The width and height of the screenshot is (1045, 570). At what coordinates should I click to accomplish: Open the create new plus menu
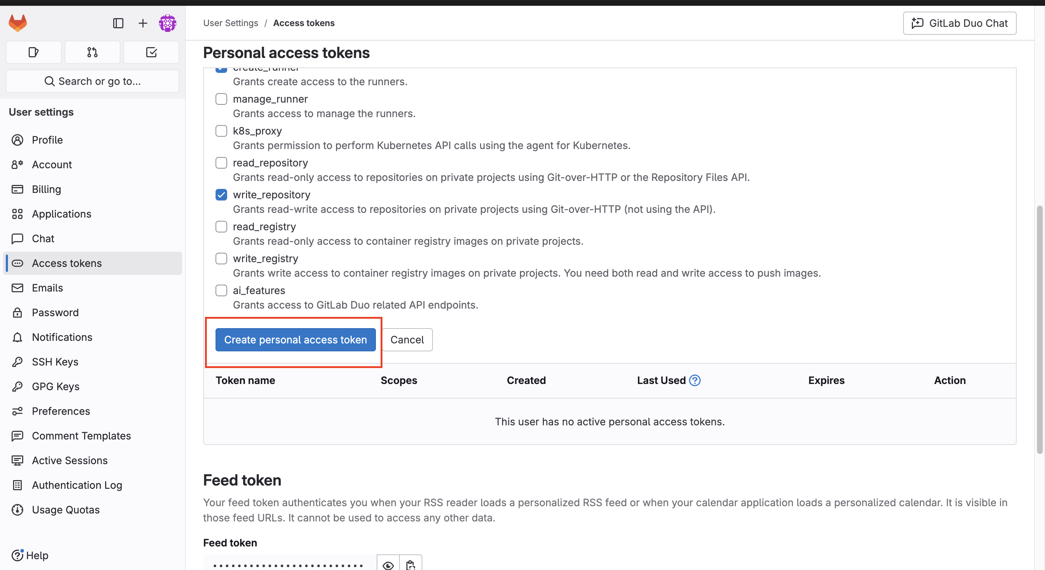click(142, 23)
